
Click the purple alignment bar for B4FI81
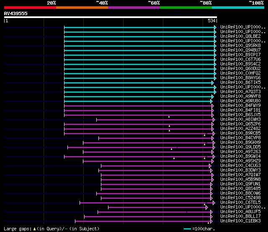(x=138, y=111)
